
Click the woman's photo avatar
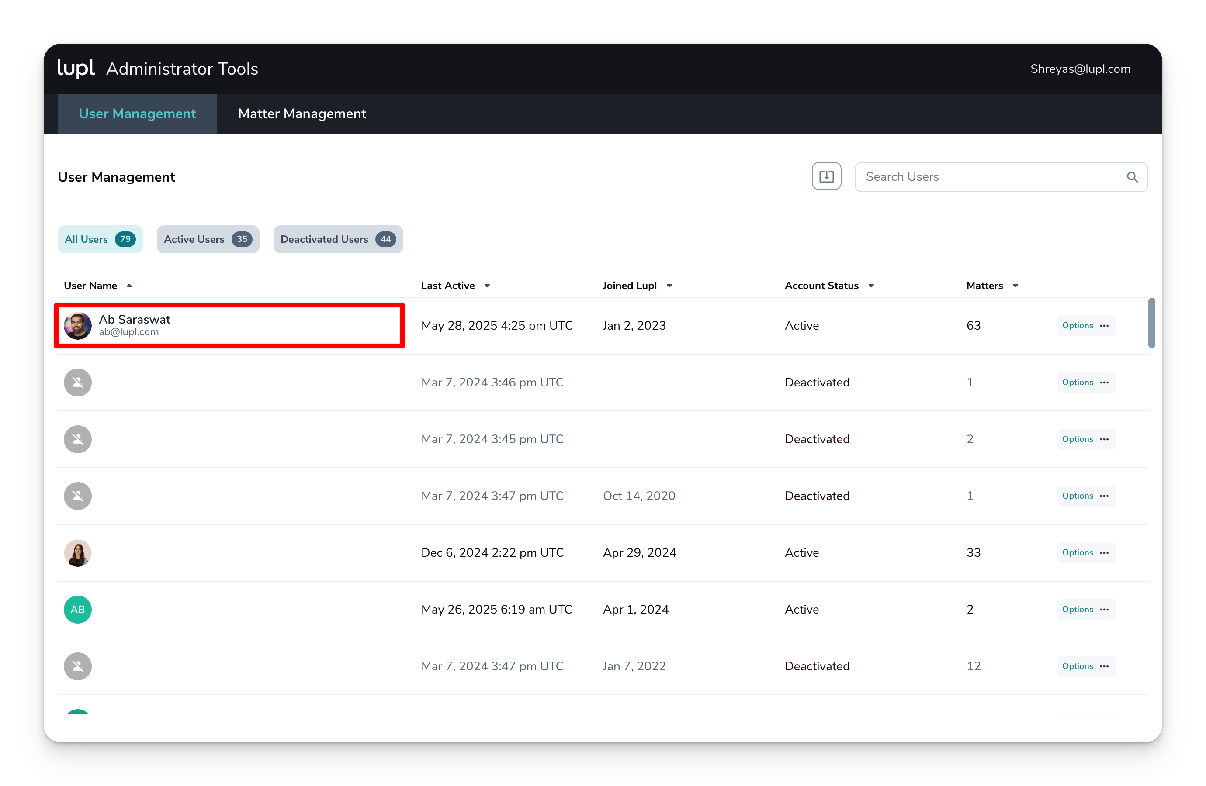pos(77,552)
